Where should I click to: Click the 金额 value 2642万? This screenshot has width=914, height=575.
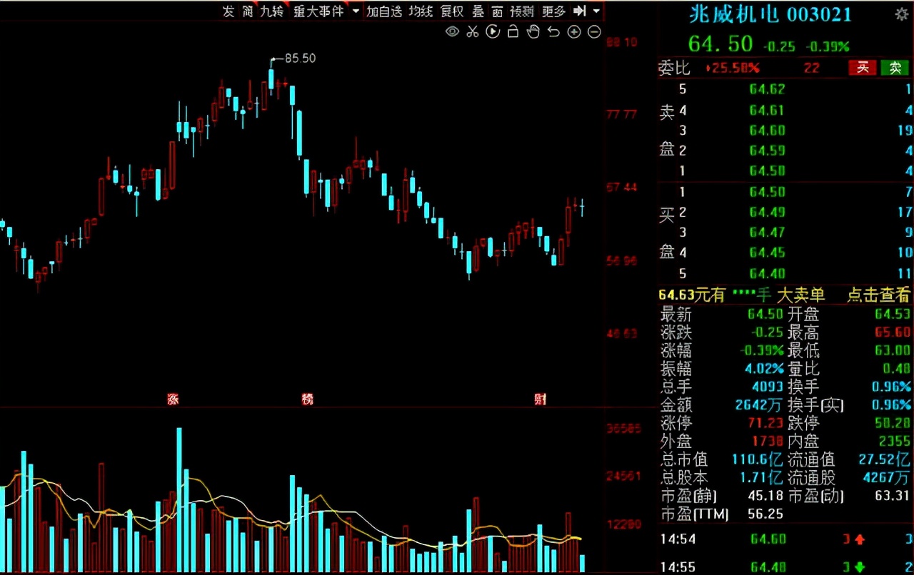click(759, 405)
